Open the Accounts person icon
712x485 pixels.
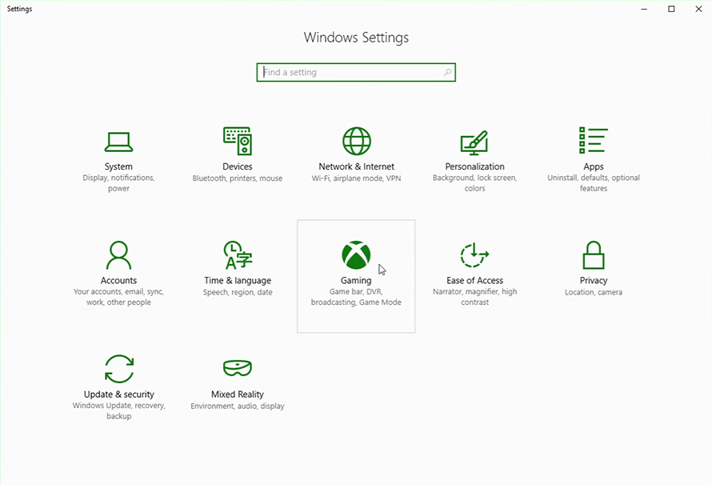[118, 255]
